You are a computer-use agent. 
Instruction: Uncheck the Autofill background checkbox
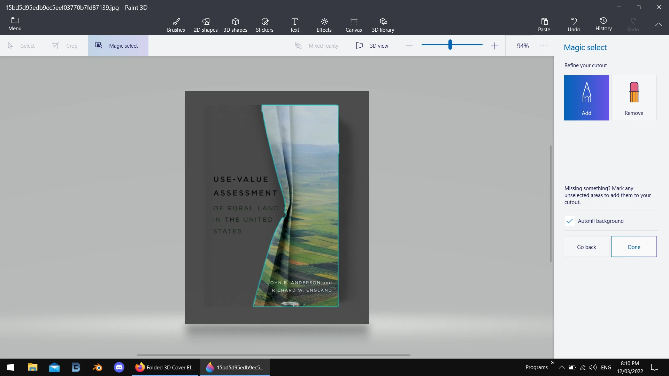pyautogui.click(x=569, y=221)
